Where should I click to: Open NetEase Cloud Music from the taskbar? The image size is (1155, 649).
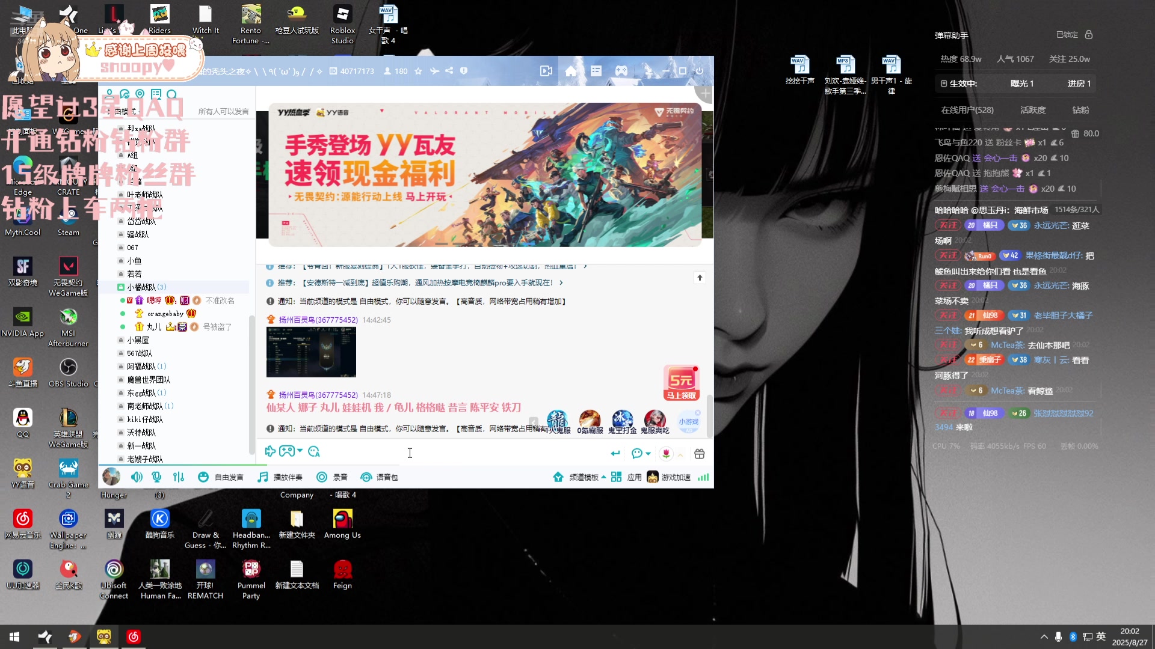134,637
